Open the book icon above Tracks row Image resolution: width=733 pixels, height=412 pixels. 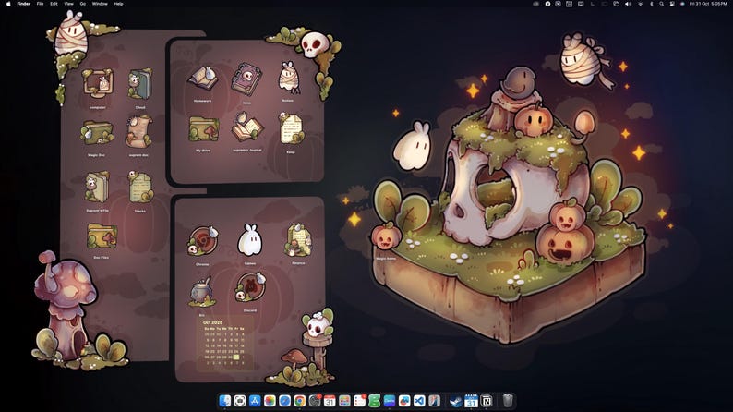pyautogui.click(x=97, y=187)
